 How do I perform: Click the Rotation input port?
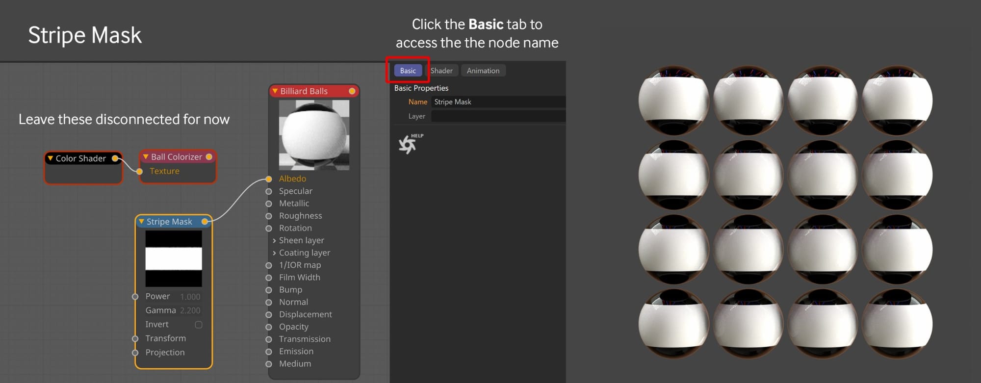269,228
